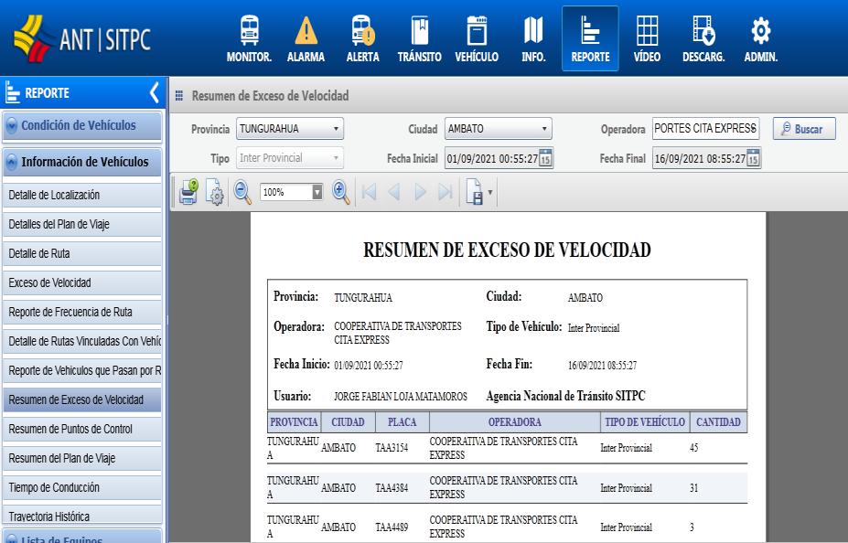The image size is (848, 543).
Task: Open Reporte de Frecuencia de Ruta
Action: coord(82,312)
